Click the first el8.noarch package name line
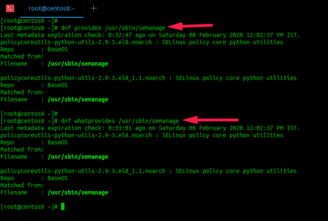This screenshot has height=221, width=328. 141,42
